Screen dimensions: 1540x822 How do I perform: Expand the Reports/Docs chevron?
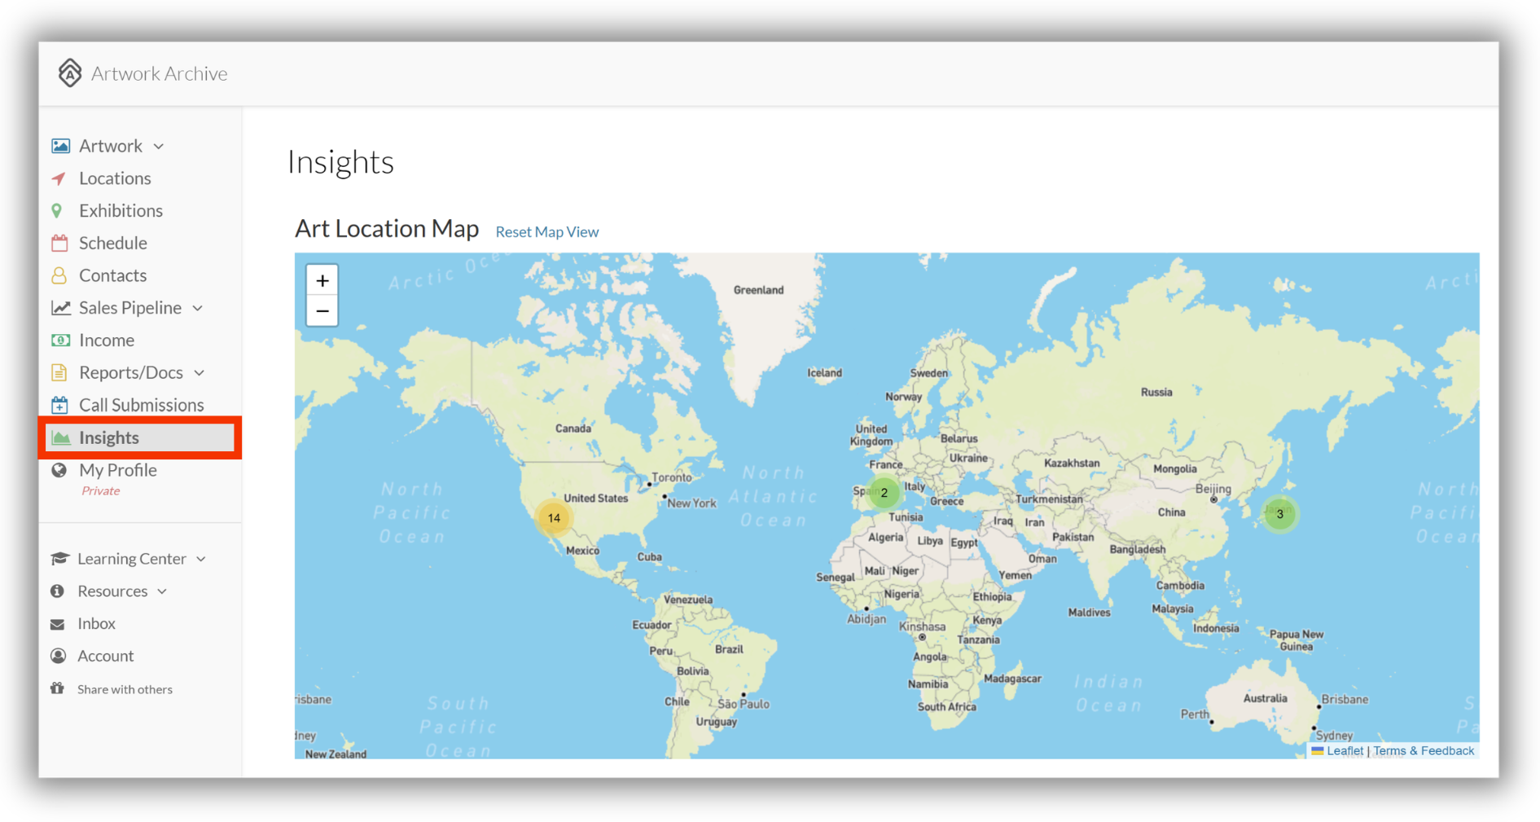click(200, 373)
